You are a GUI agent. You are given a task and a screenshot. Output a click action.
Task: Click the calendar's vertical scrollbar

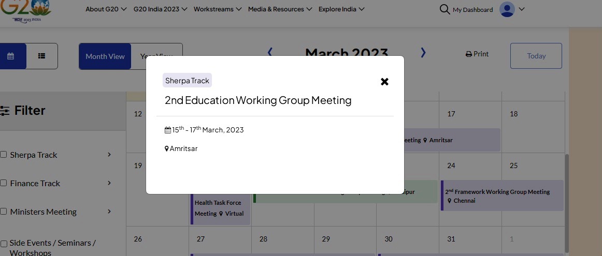pos(567,203)
